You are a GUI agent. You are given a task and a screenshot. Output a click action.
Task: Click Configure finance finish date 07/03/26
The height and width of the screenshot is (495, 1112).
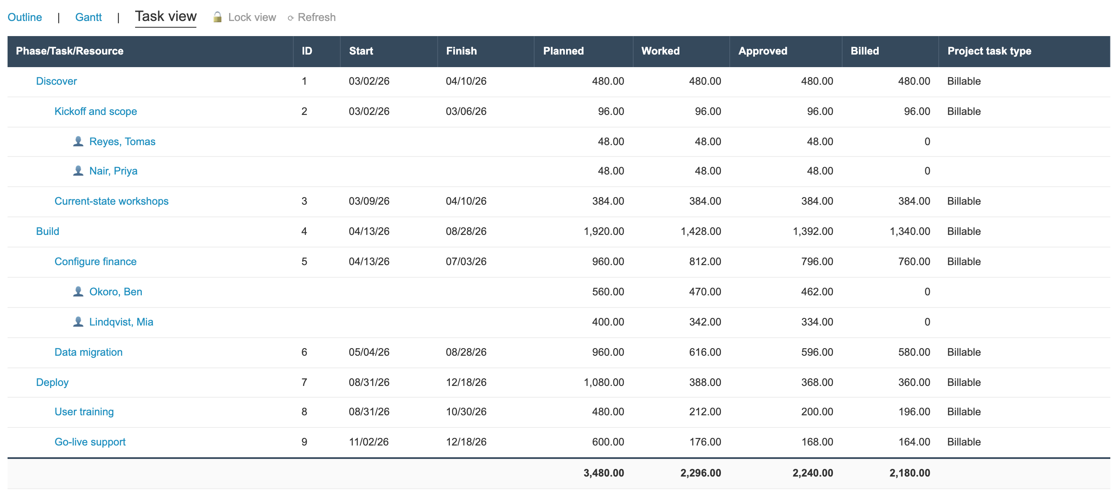(x=466, y=261)
